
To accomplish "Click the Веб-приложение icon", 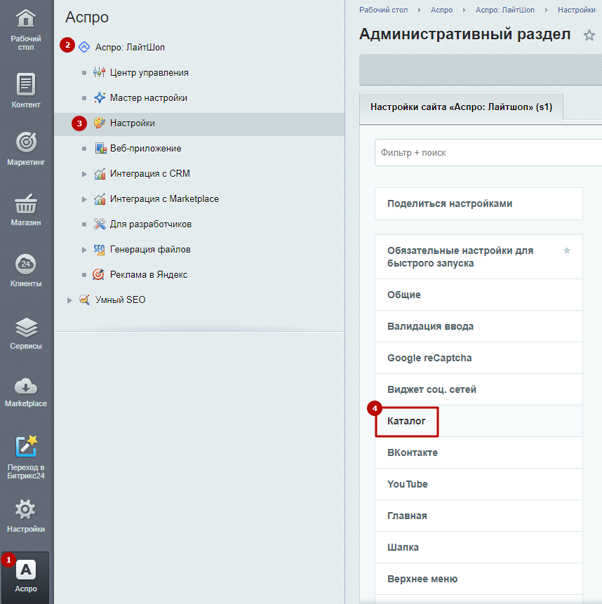I will tap(100, 148).
